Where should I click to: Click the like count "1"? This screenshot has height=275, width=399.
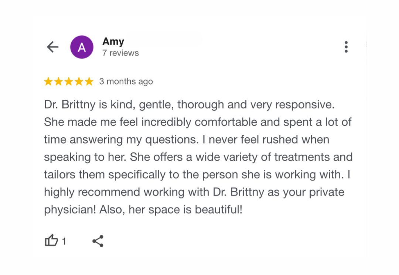pyautogui.click(x=64, y=241)
